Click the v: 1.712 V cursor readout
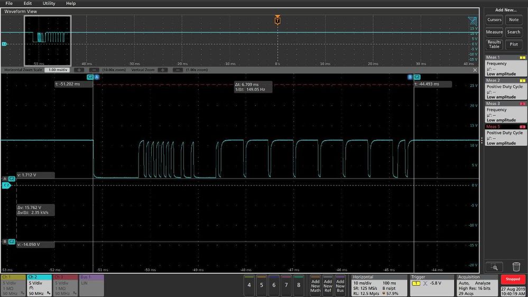 click(35, 175)
